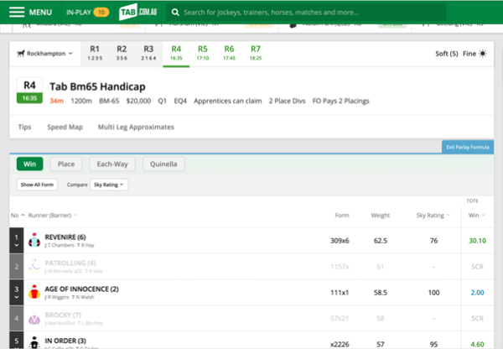Screen dimensions: 503x349
Task: Open the IN-PLAY section
Action: coord(87,13)
